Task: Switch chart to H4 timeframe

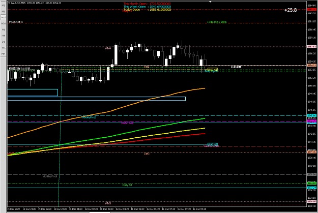Action: pos(3,36)
